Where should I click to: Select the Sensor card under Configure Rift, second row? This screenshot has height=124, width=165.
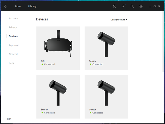coord(106,97)
